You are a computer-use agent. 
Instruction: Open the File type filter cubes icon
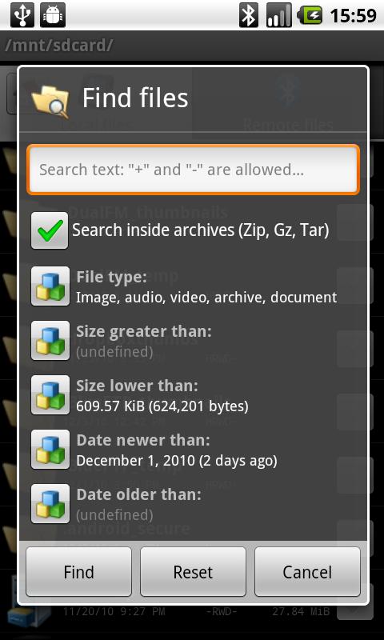tap(50, 286)
